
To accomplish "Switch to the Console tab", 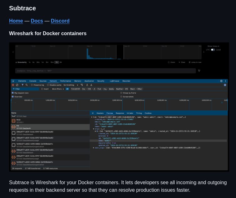I will 33,81.
